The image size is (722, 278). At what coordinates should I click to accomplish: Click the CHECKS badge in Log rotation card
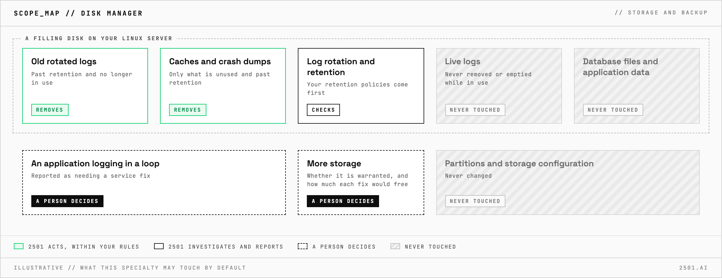[323, 110]
